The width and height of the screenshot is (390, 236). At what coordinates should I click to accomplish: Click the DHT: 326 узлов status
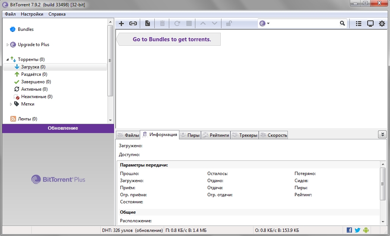point(132,230)
